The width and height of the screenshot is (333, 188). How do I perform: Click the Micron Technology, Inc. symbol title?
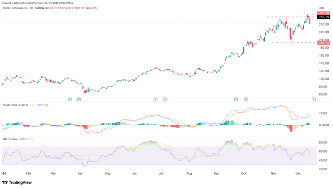coord(16,8)
